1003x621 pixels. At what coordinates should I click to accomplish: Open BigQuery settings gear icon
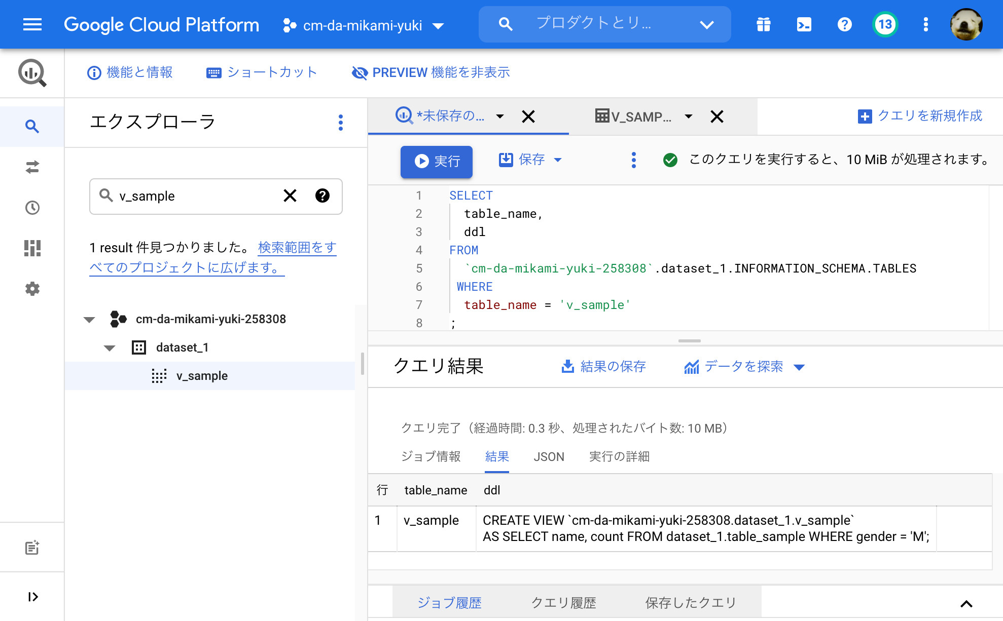click(32, 289)
